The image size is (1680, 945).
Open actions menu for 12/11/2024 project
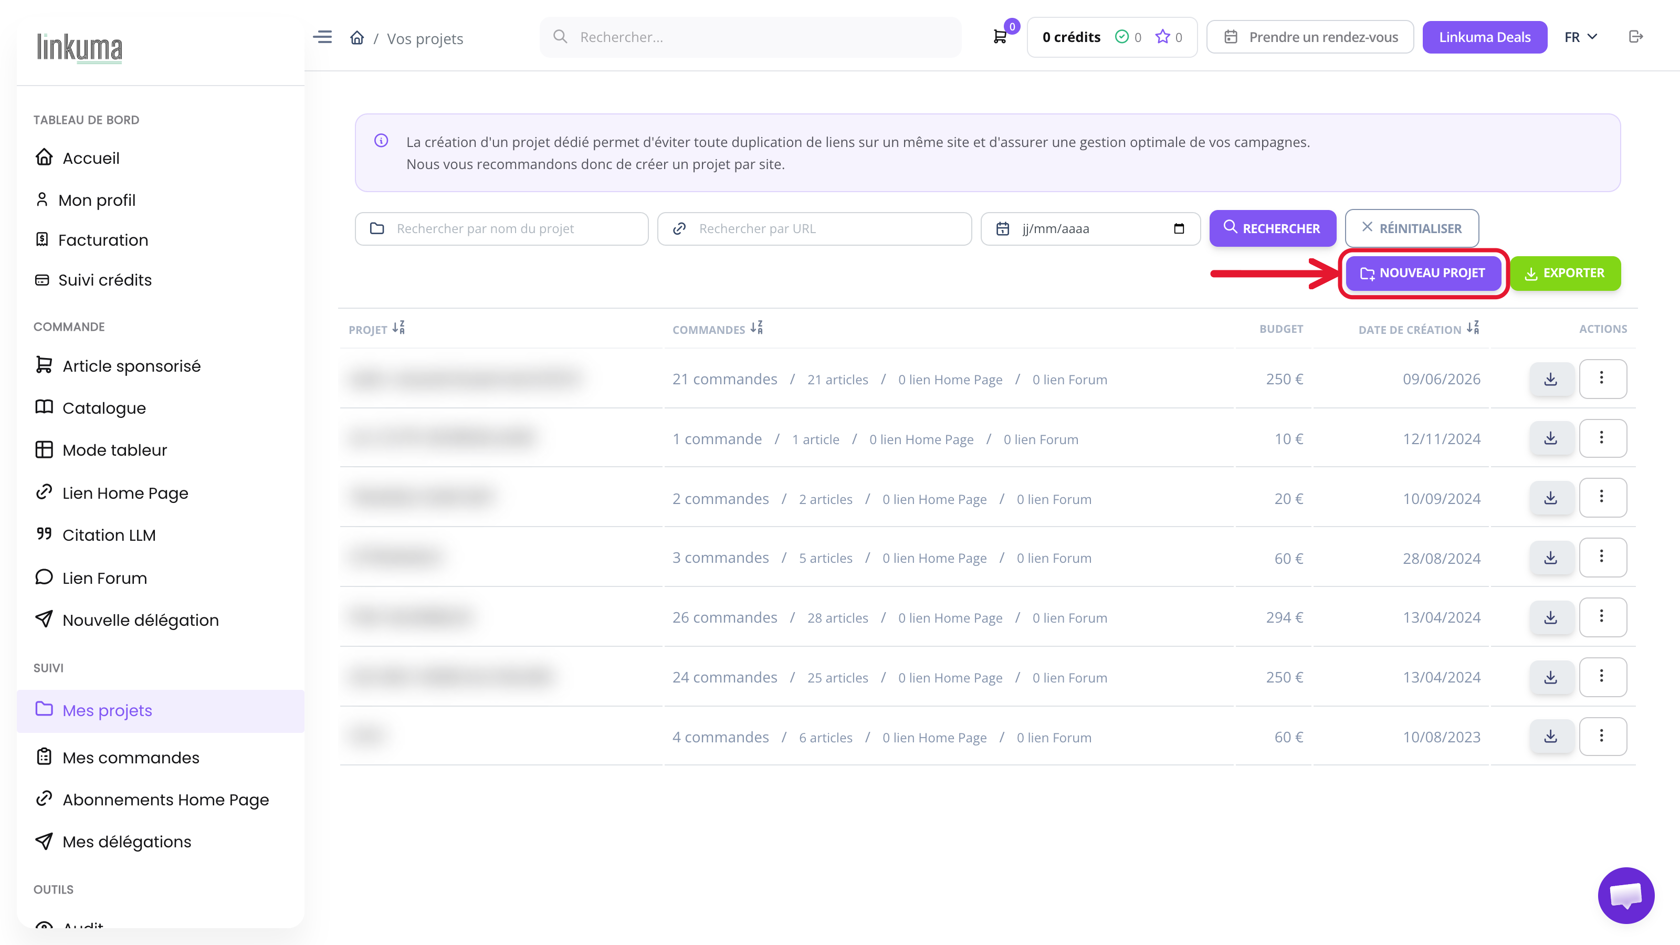1602,438
